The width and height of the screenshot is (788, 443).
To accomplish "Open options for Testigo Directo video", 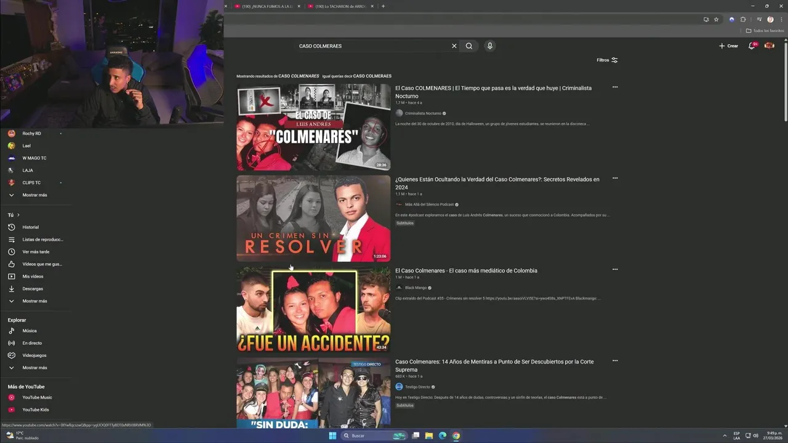I will [x=614, y=361].
